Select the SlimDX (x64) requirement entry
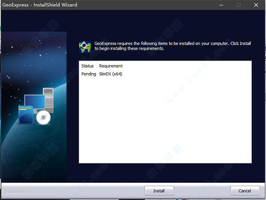 (x=110, y=74)
